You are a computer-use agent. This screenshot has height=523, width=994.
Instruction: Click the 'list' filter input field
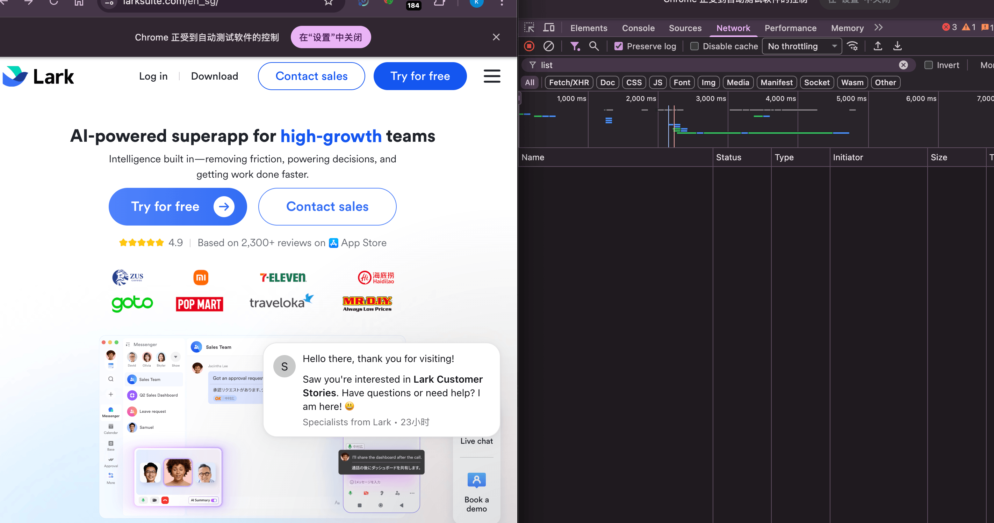coord(718,65)
